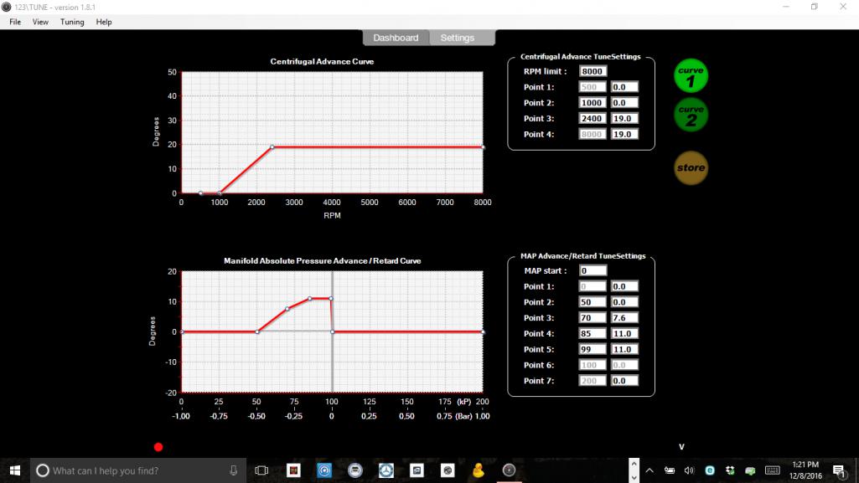Open the File menu
The width and height of the screenshot is (859, 483).
[x=15, y=22]
